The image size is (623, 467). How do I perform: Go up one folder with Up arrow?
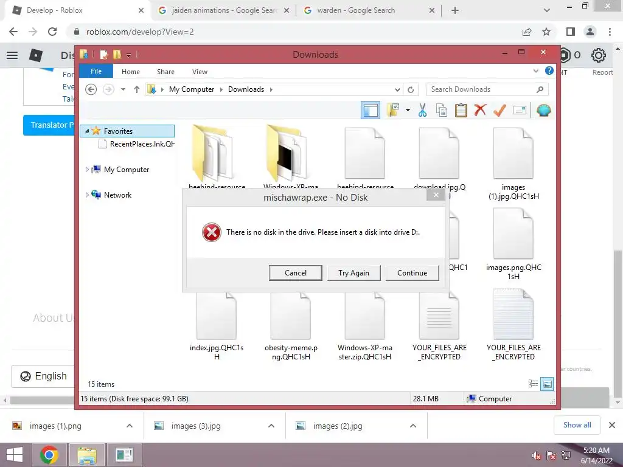[137, 89]
